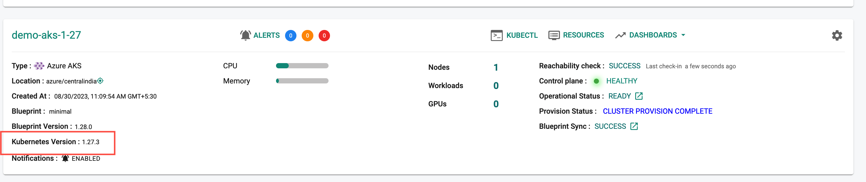This screenshot has width=866, height=182.
Task: Open the ALERTS label link
Action: tap(267, 35)
